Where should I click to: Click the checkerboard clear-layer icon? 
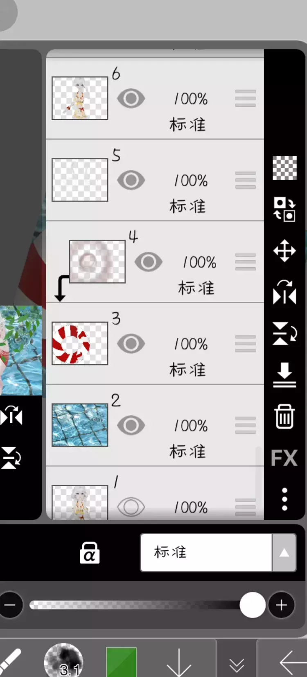(284, 168)
